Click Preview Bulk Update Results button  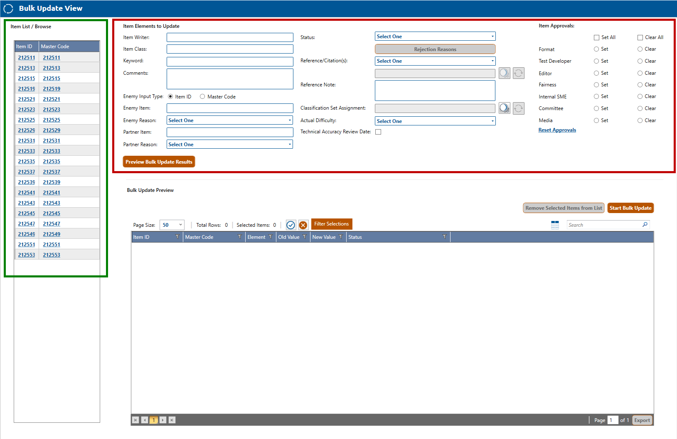(x=159, y=162)
